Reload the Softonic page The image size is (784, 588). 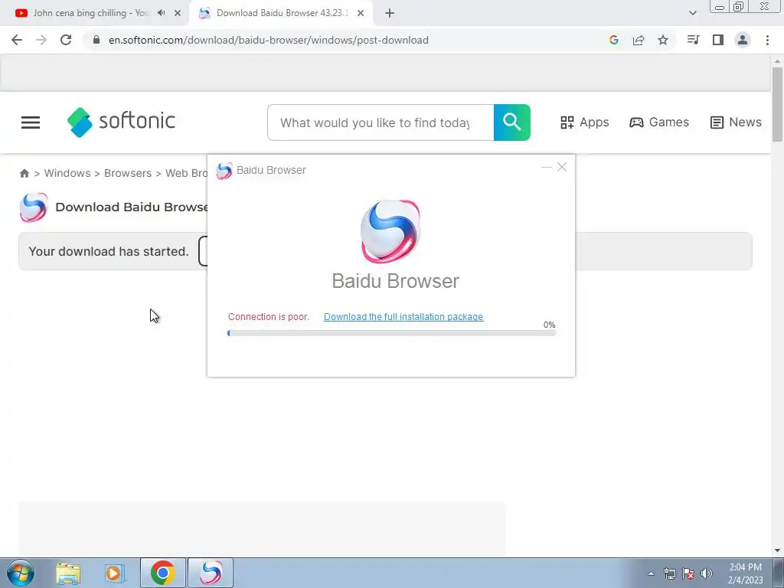coord(66,40)
